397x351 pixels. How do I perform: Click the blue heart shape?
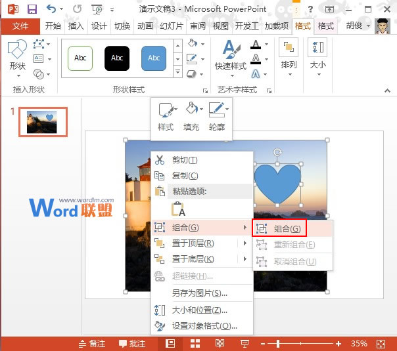(277, 184)
